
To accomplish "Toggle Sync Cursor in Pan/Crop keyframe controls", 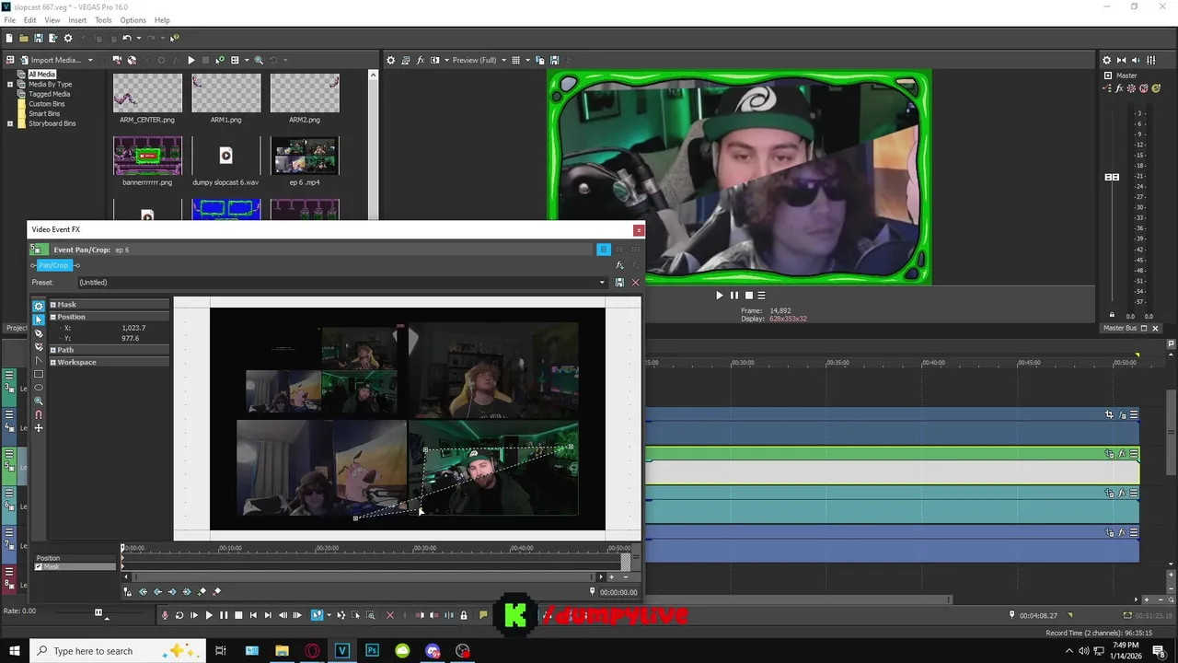I will 128,592.
